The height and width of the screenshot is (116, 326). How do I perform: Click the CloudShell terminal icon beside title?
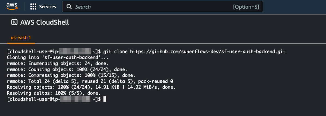point(14,22)
